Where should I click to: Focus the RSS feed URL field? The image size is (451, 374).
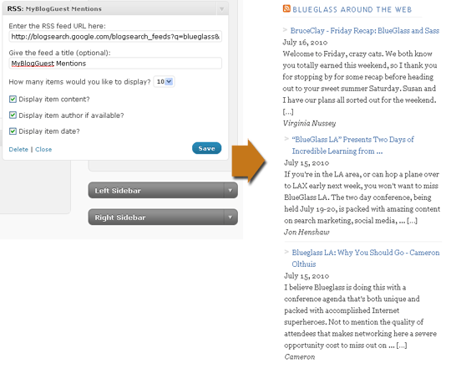pyautogui.click(x=115, y=37)
